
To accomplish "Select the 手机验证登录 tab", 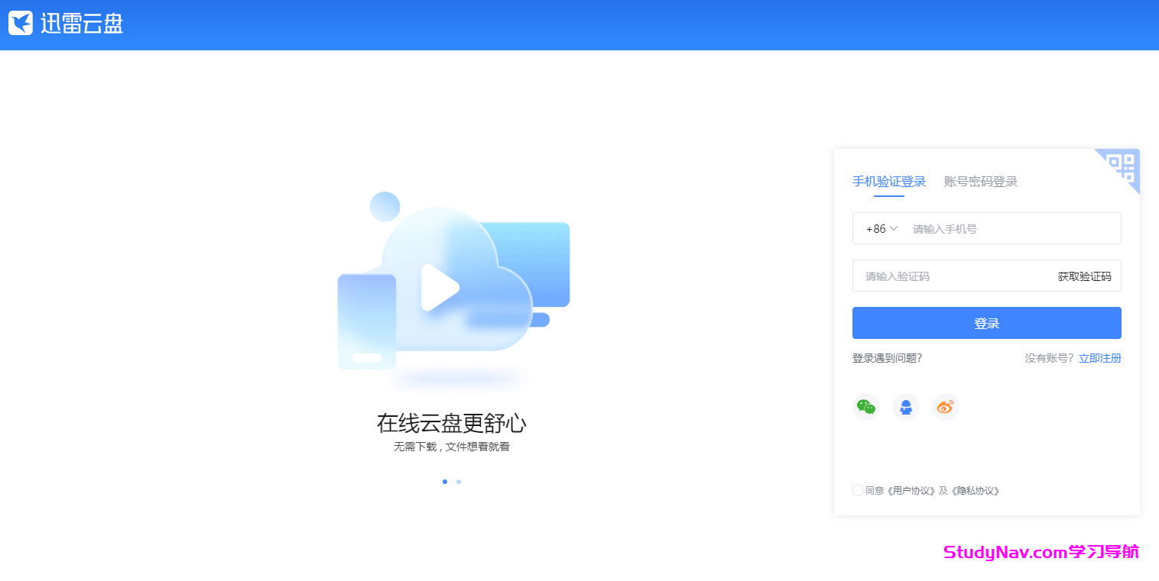I will click(889, 181).
